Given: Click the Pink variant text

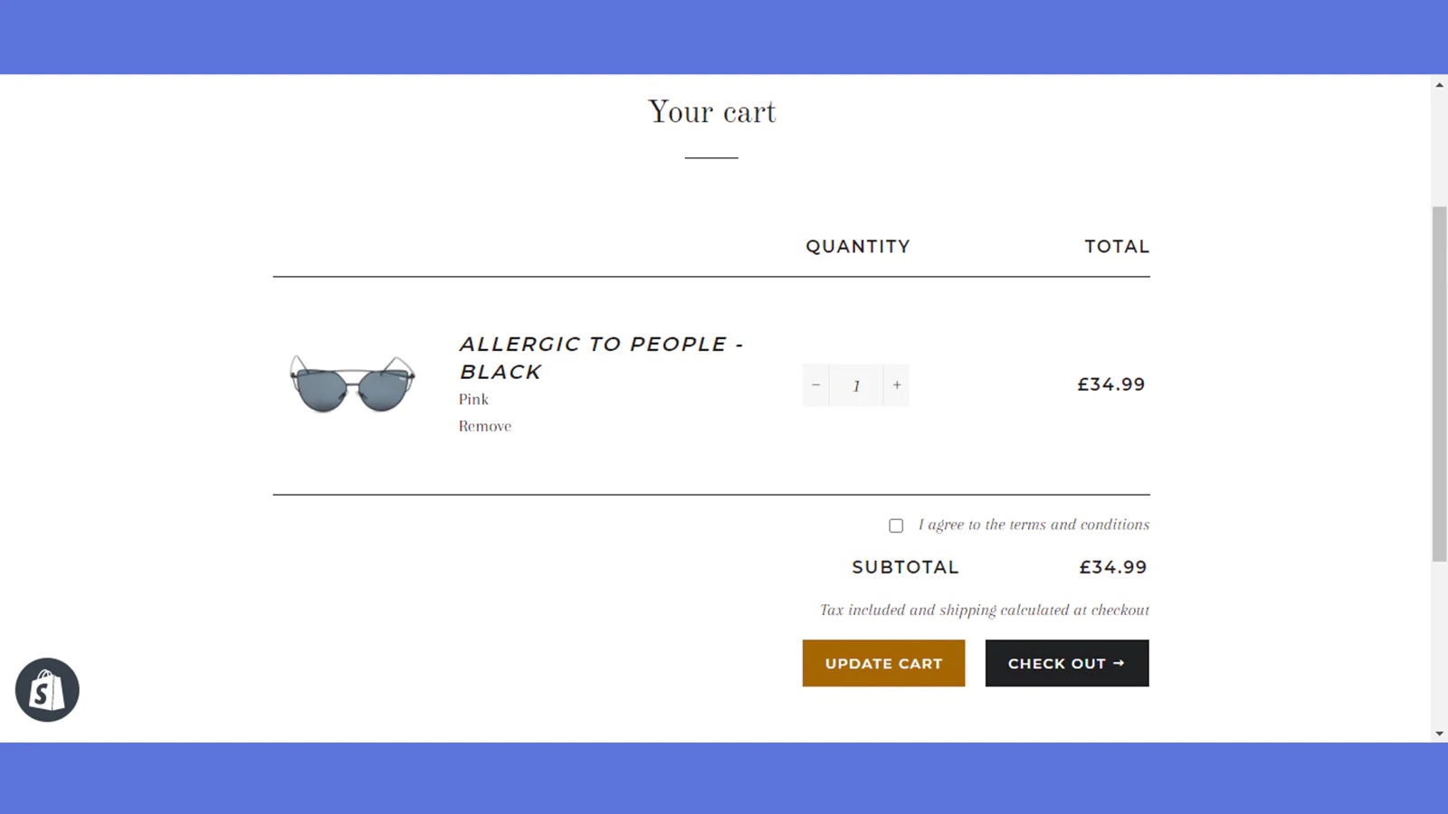Looking at the screenshot, I should (x=473, y=399).
